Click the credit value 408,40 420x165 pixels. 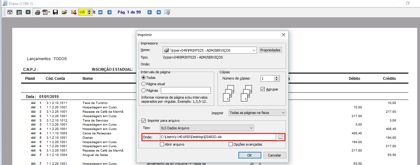pyautogui.click(x=391, y=129)
